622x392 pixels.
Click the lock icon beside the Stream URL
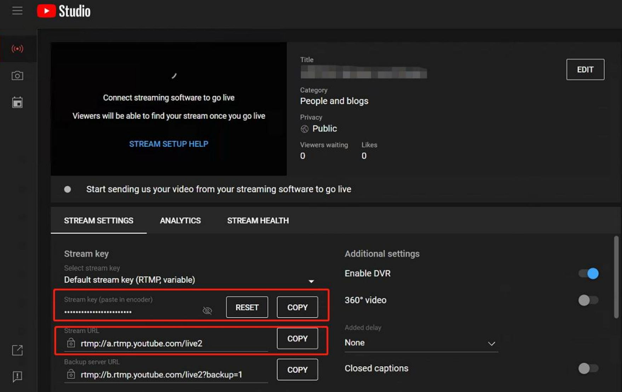[70, 343]
